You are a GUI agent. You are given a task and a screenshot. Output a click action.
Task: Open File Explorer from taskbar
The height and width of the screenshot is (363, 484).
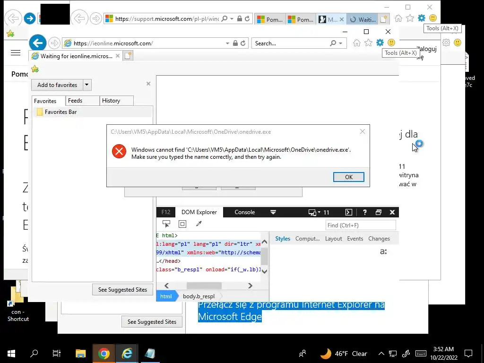point(80,354)
